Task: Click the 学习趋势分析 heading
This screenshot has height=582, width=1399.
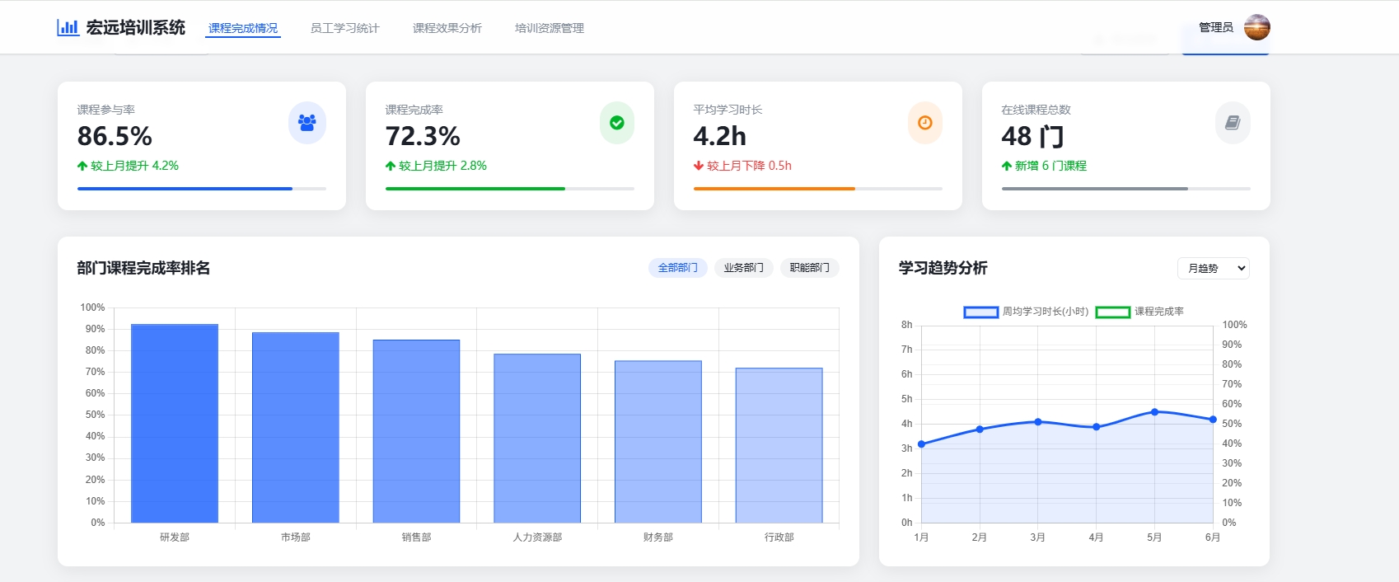Action: coord(943,268)
